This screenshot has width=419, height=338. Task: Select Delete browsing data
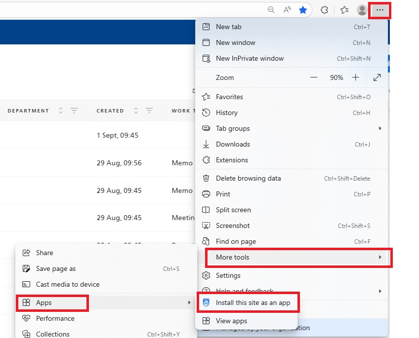click(x=291, y=179)
